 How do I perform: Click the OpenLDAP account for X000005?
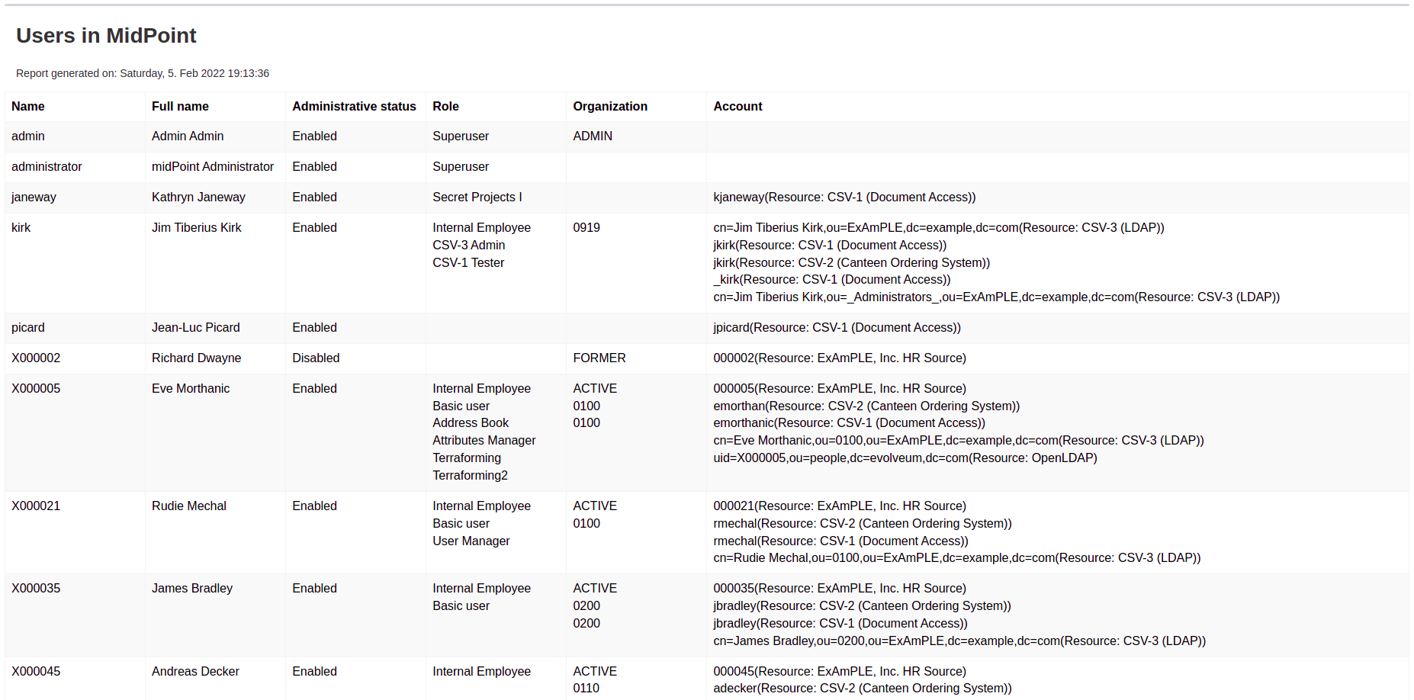click(905, 458)
